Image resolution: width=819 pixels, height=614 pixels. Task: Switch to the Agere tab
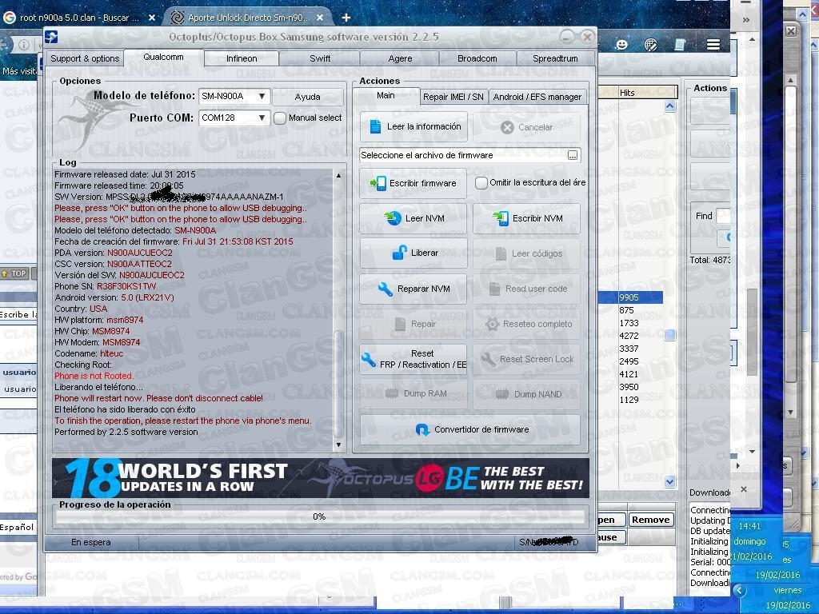(x=400, y=58)
